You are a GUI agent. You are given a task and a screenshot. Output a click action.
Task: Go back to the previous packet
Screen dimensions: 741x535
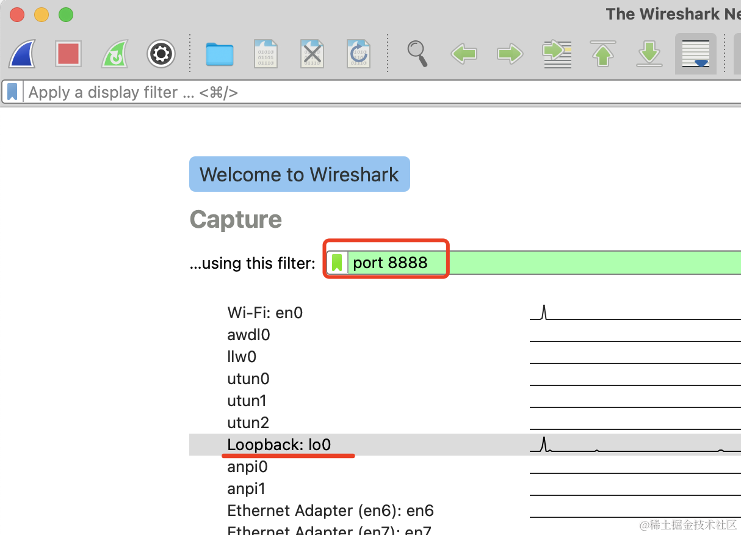pos(464,54)
